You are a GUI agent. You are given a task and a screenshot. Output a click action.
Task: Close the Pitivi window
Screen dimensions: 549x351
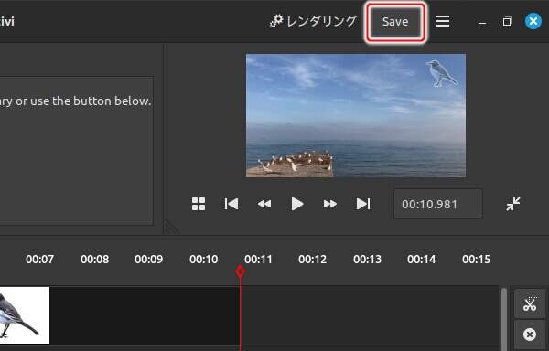point(533,21)
